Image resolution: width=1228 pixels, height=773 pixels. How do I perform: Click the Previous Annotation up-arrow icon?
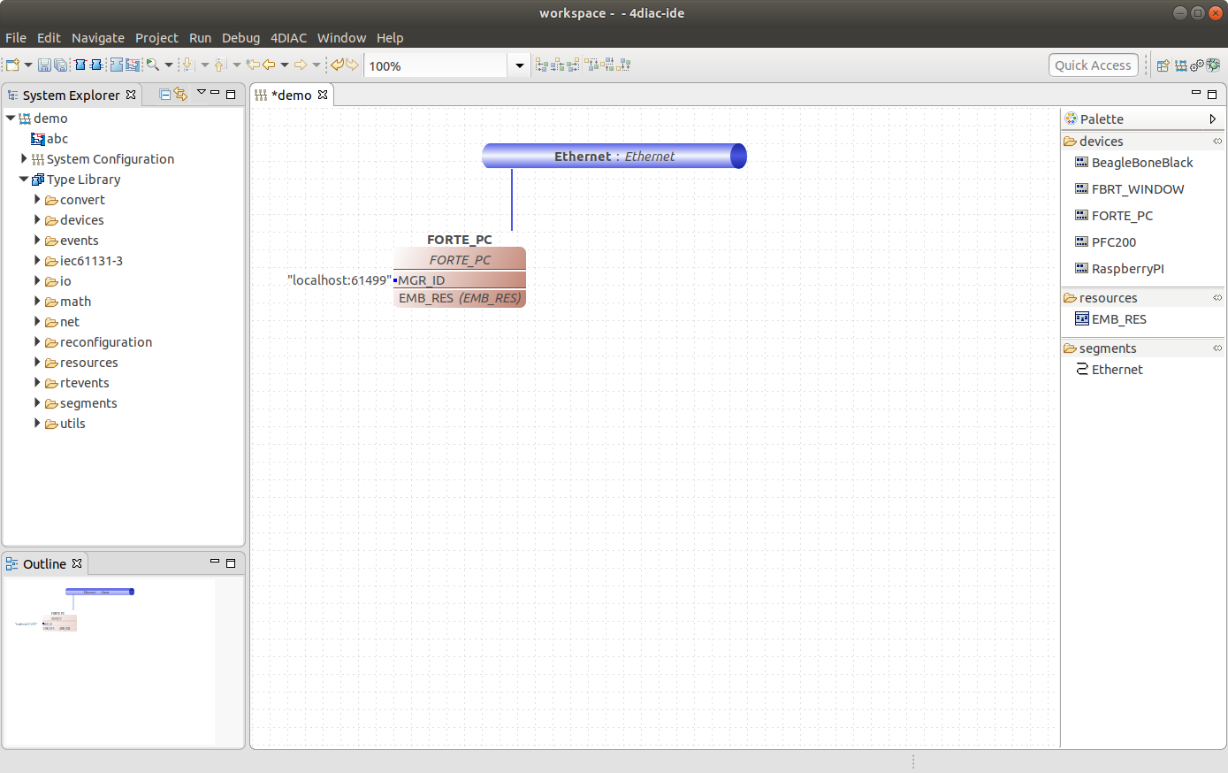tap(220, 65)
